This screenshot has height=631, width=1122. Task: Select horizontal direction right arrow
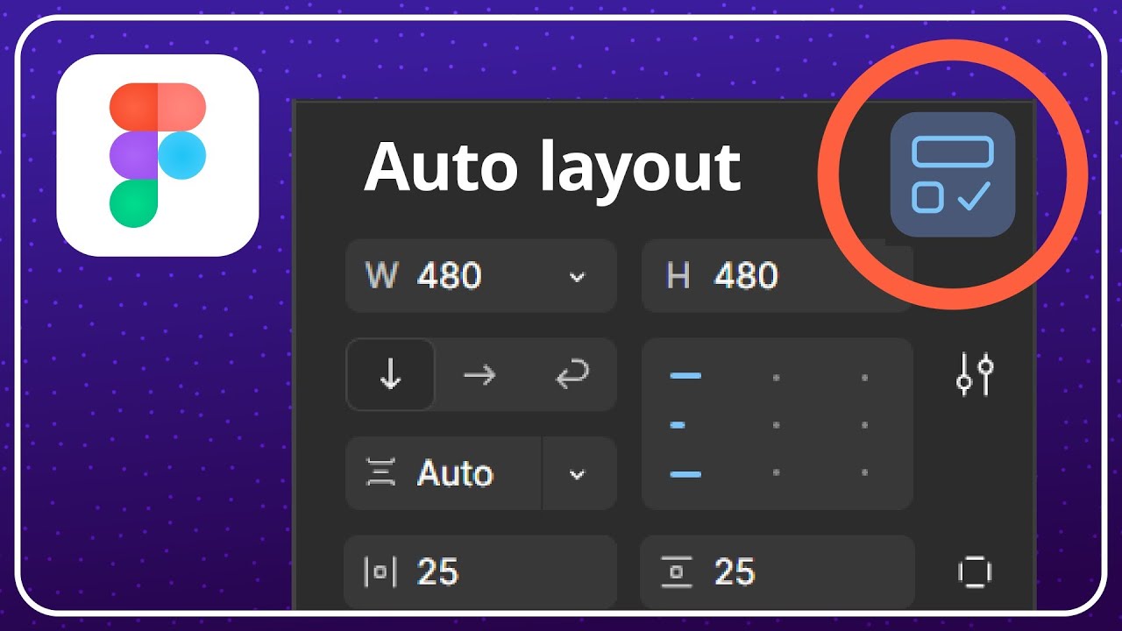[479, 375]
